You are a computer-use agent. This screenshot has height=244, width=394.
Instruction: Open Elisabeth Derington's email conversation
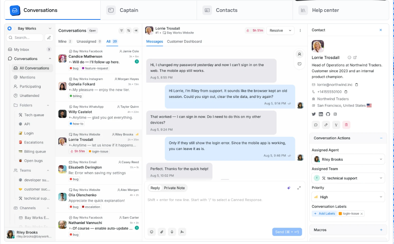point(99,171)
